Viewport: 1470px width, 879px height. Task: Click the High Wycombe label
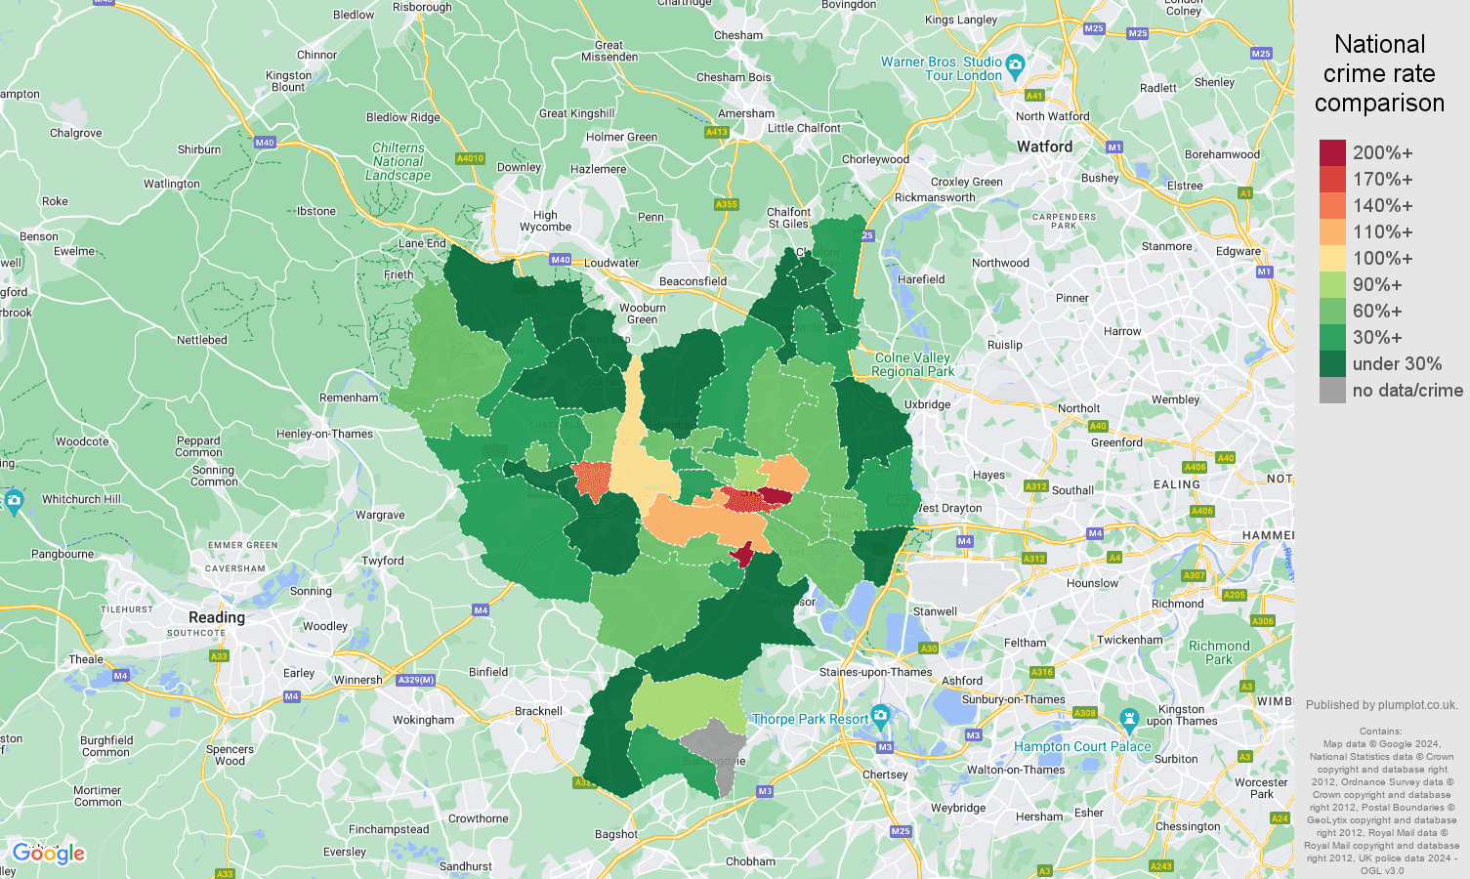(x=545, y=221)
